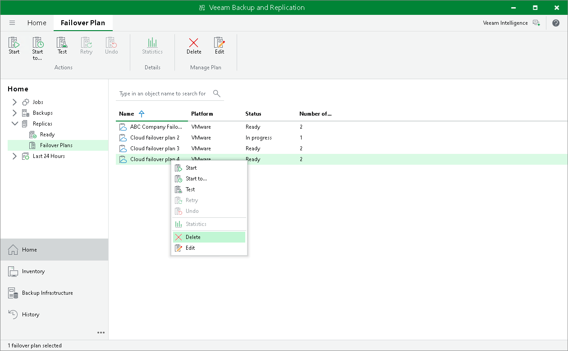568x351 pixels.
Task: Click the object name search field
Action: click(162, 94)
